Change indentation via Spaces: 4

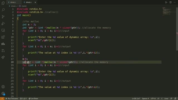[145, 99]
